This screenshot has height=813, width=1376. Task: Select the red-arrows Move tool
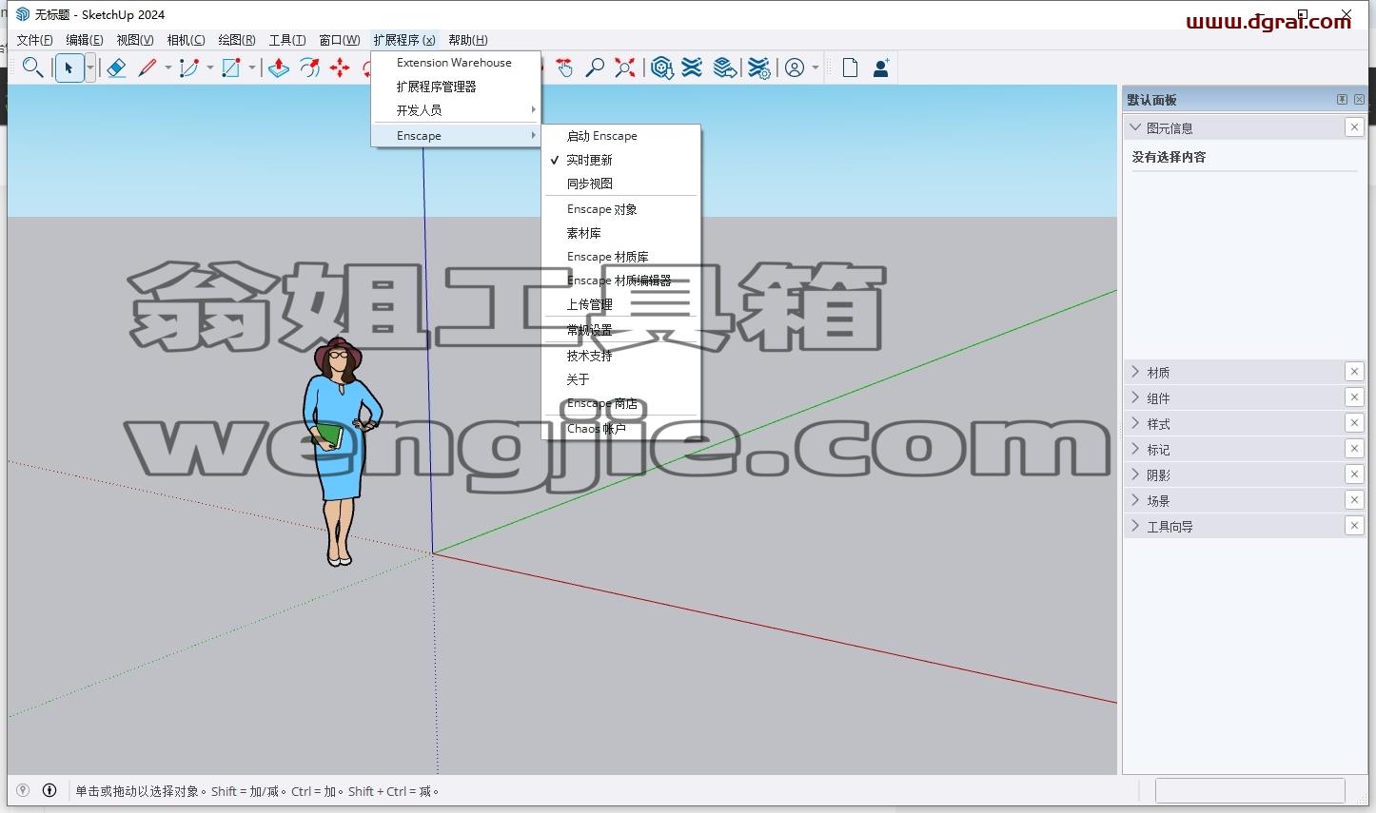[340, 68]
